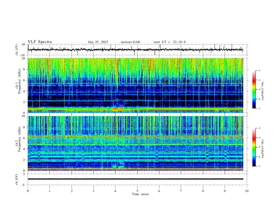Click the "-3" tick on ch.1 colorbar
The height and width of the screenshot is (214, 278).
tap(259, 70)
